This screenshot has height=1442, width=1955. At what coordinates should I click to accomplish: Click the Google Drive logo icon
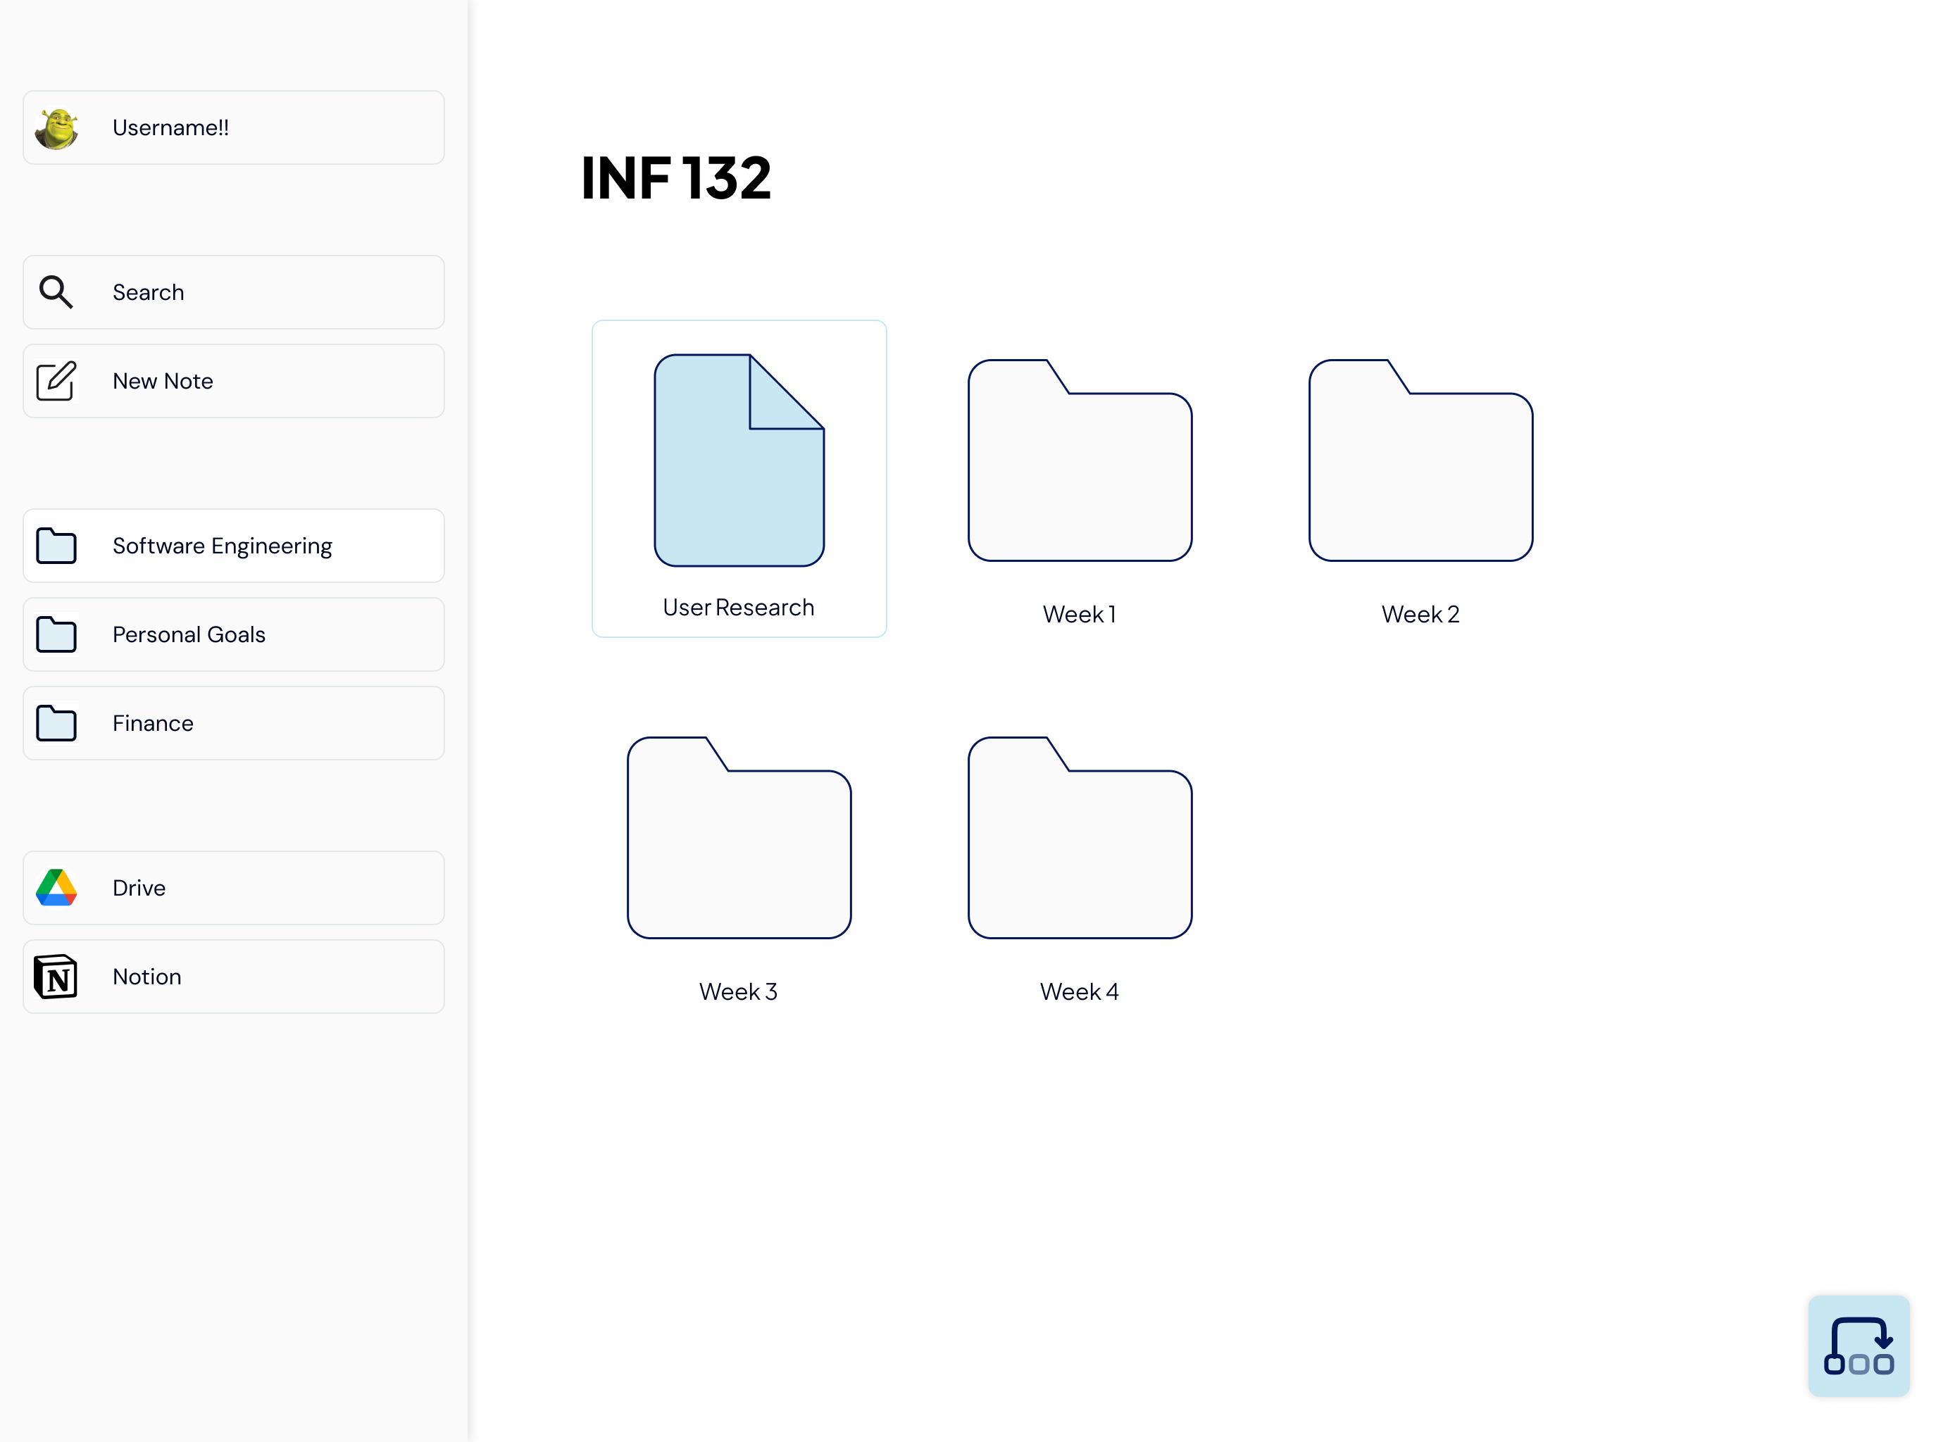57,889
